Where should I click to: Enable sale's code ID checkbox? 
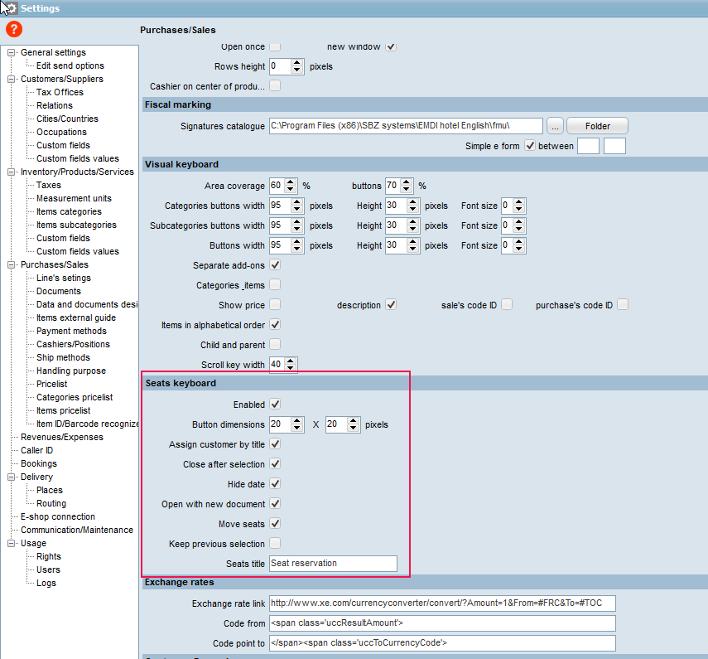click(507, 305)
